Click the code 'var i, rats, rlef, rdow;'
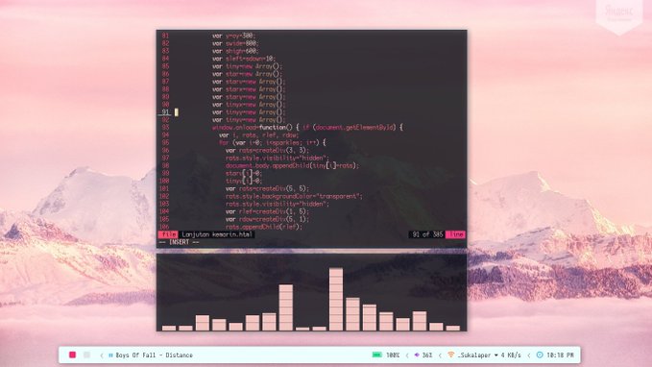Viewport: 652px width, 367px height. pos(258,135)
